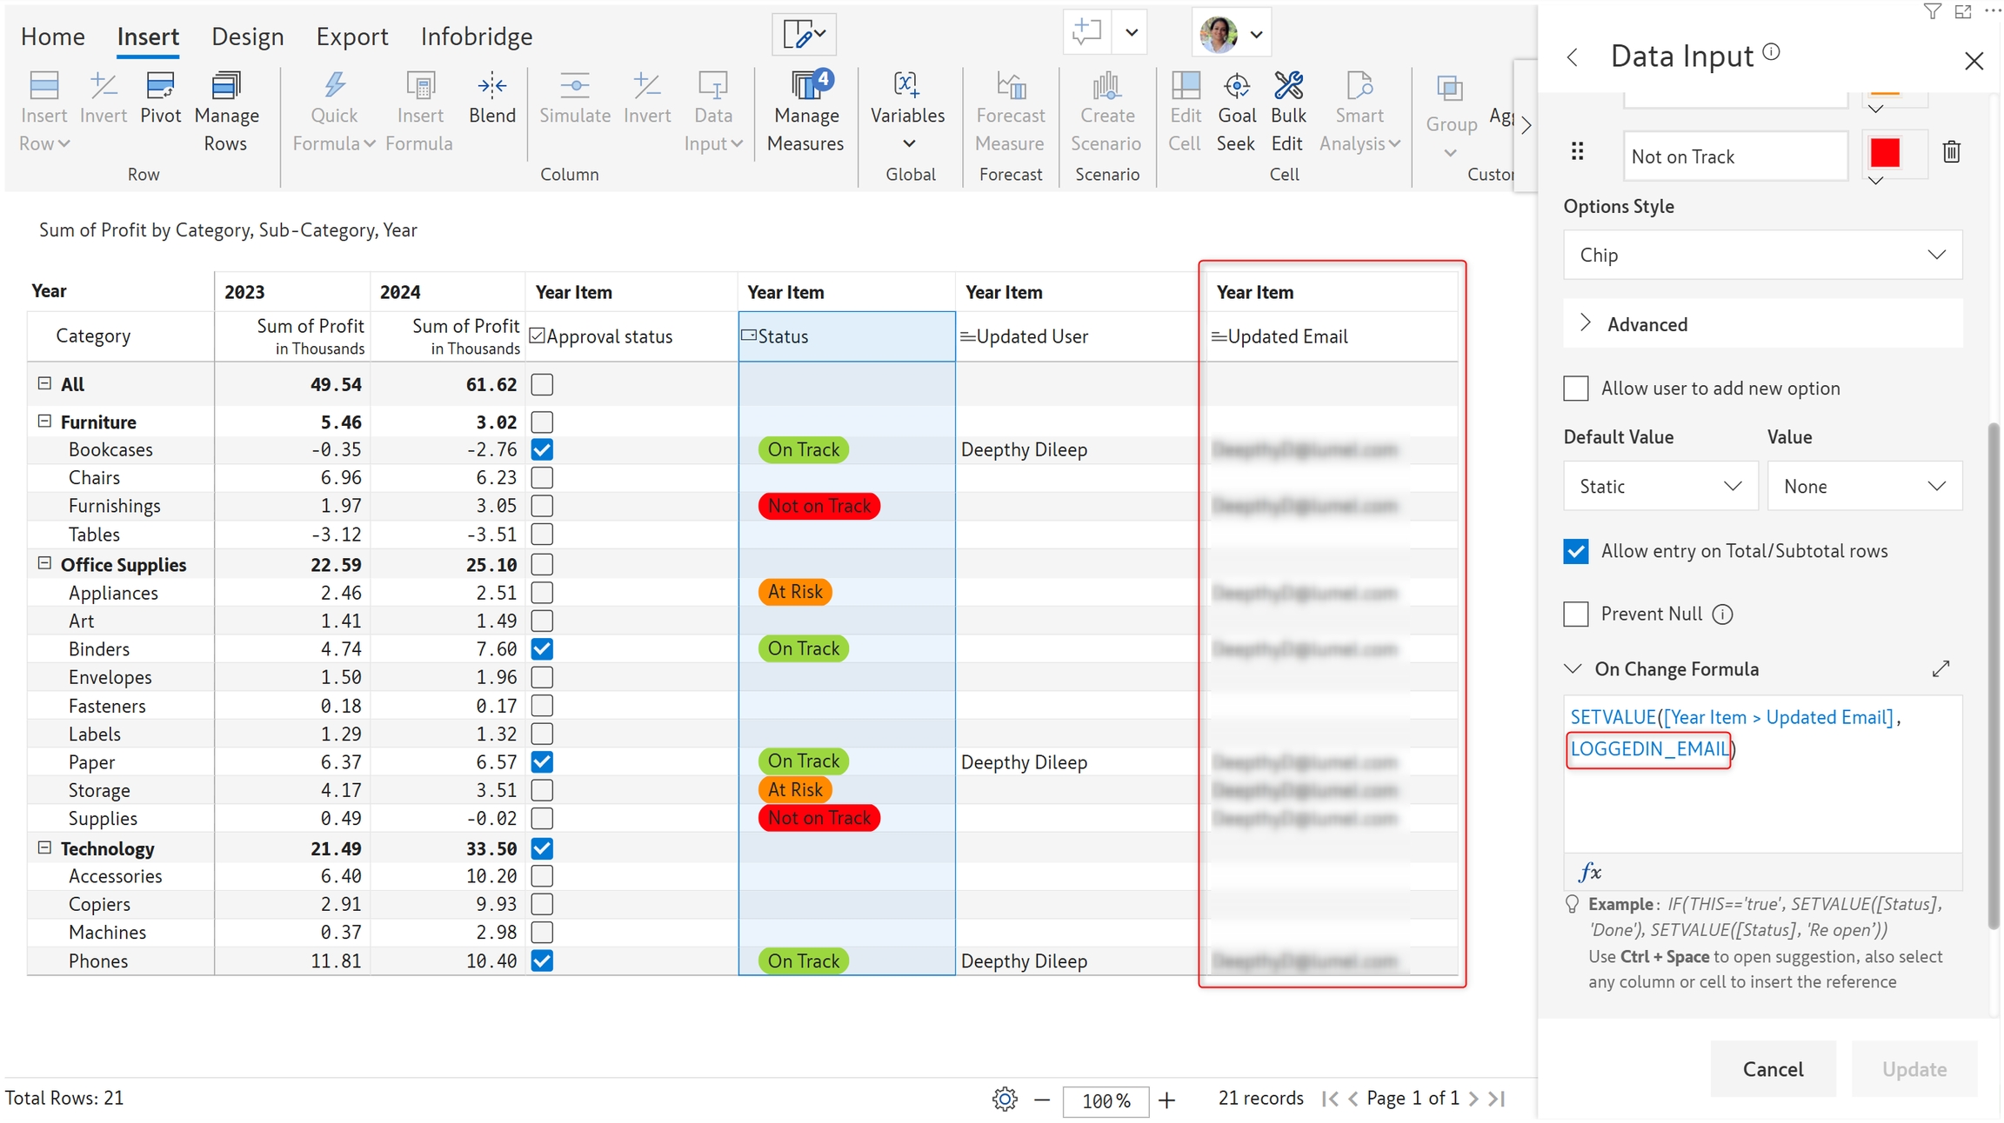The width and height of the screenshot is (2004, 1123).
Task: Switch to the Design tab
Action: (247, 37)
